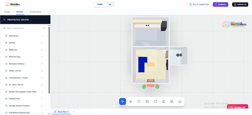Click the bhaari logo in the header
The image size is (252, 115).
click(x=13, y=4)
